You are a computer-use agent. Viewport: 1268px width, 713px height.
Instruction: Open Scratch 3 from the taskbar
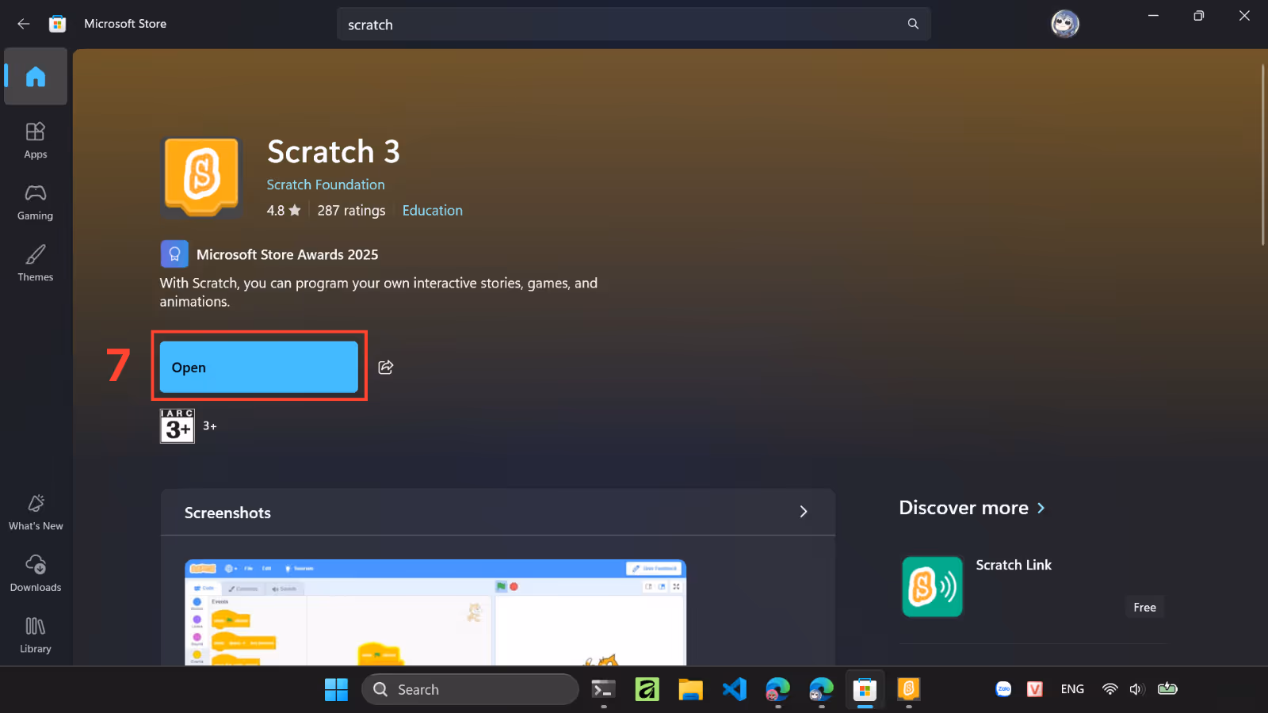tap(909, 689)
